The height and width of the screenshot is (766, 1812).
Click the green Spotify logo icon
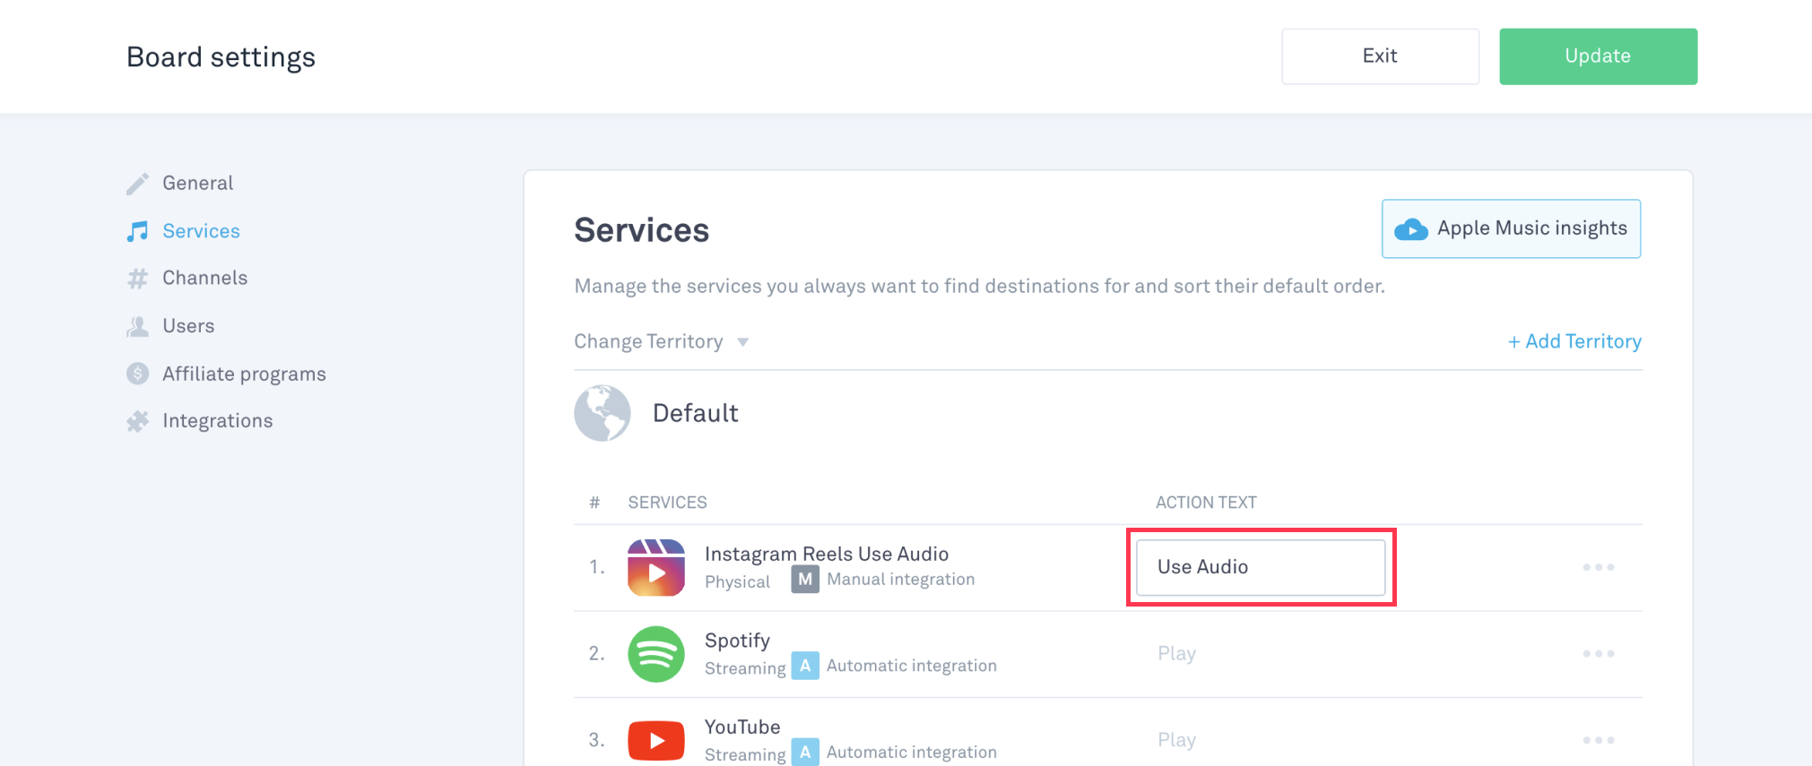click(x=655, y=654)
